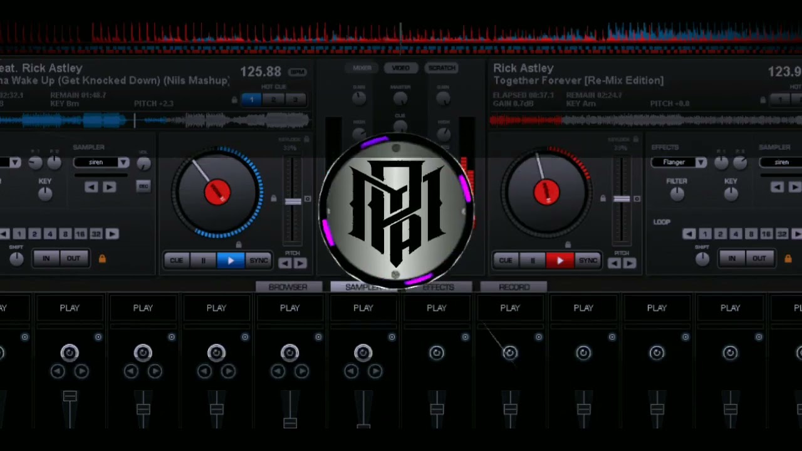Set loop OUT on the right deck
Screen dimensions: 802x451
[x=759, y=258]
